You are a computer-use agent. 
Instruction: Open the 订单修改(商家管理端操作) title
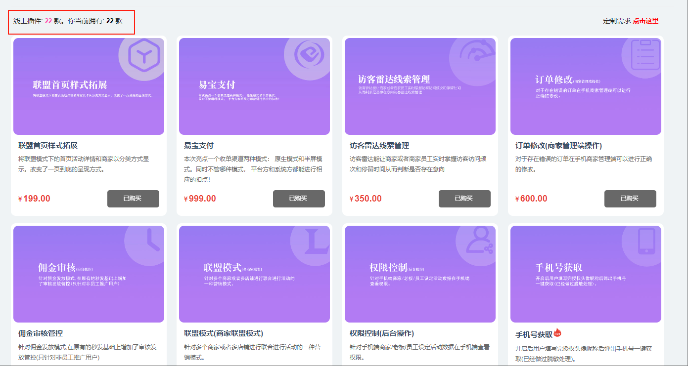pos(558,146)
